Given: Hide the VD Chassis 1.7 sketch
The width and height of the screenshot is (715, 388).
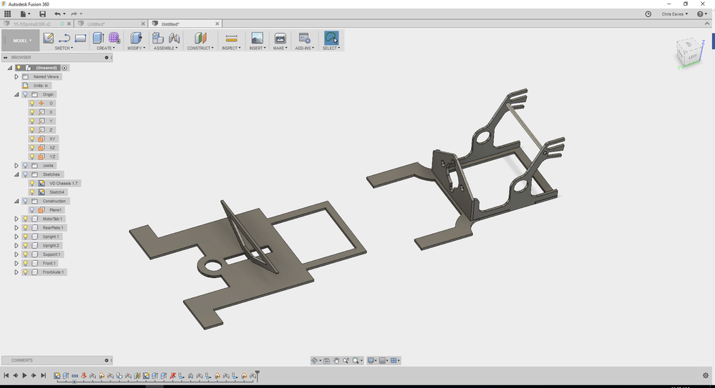Looking at the screenshot, I should (x=32, y=184).
